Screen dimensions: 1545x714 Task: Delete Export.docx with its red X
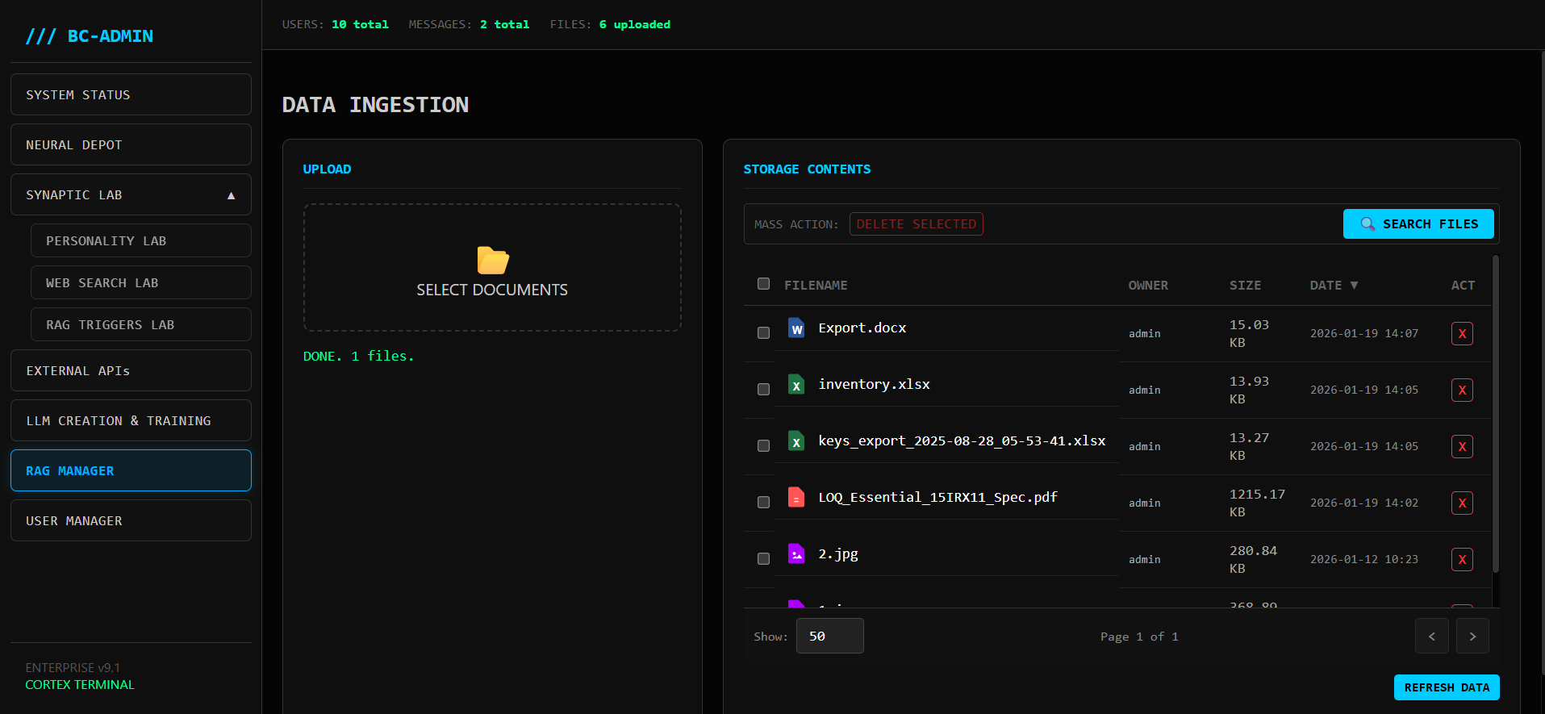coord(1462,334)
